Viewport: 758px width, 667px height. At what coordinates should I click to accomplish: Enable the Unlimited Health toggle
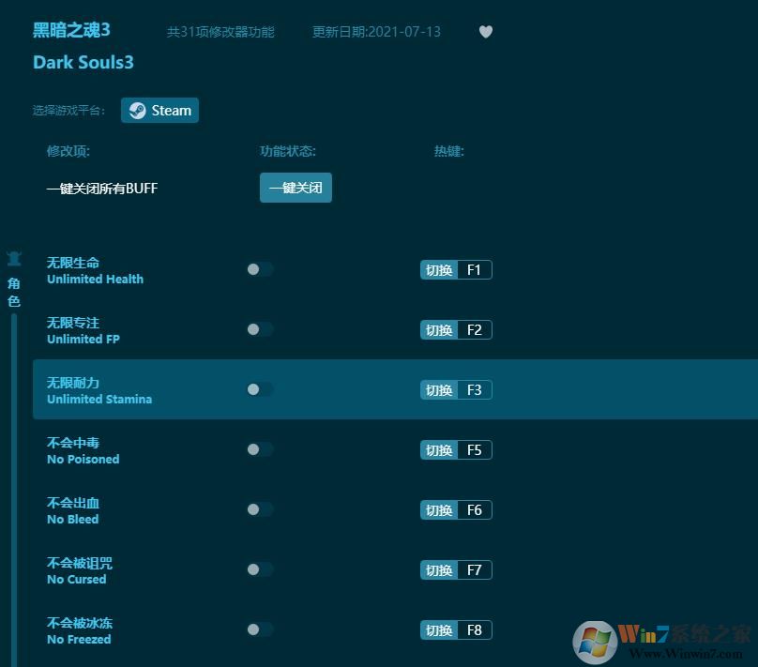[259, 269]
